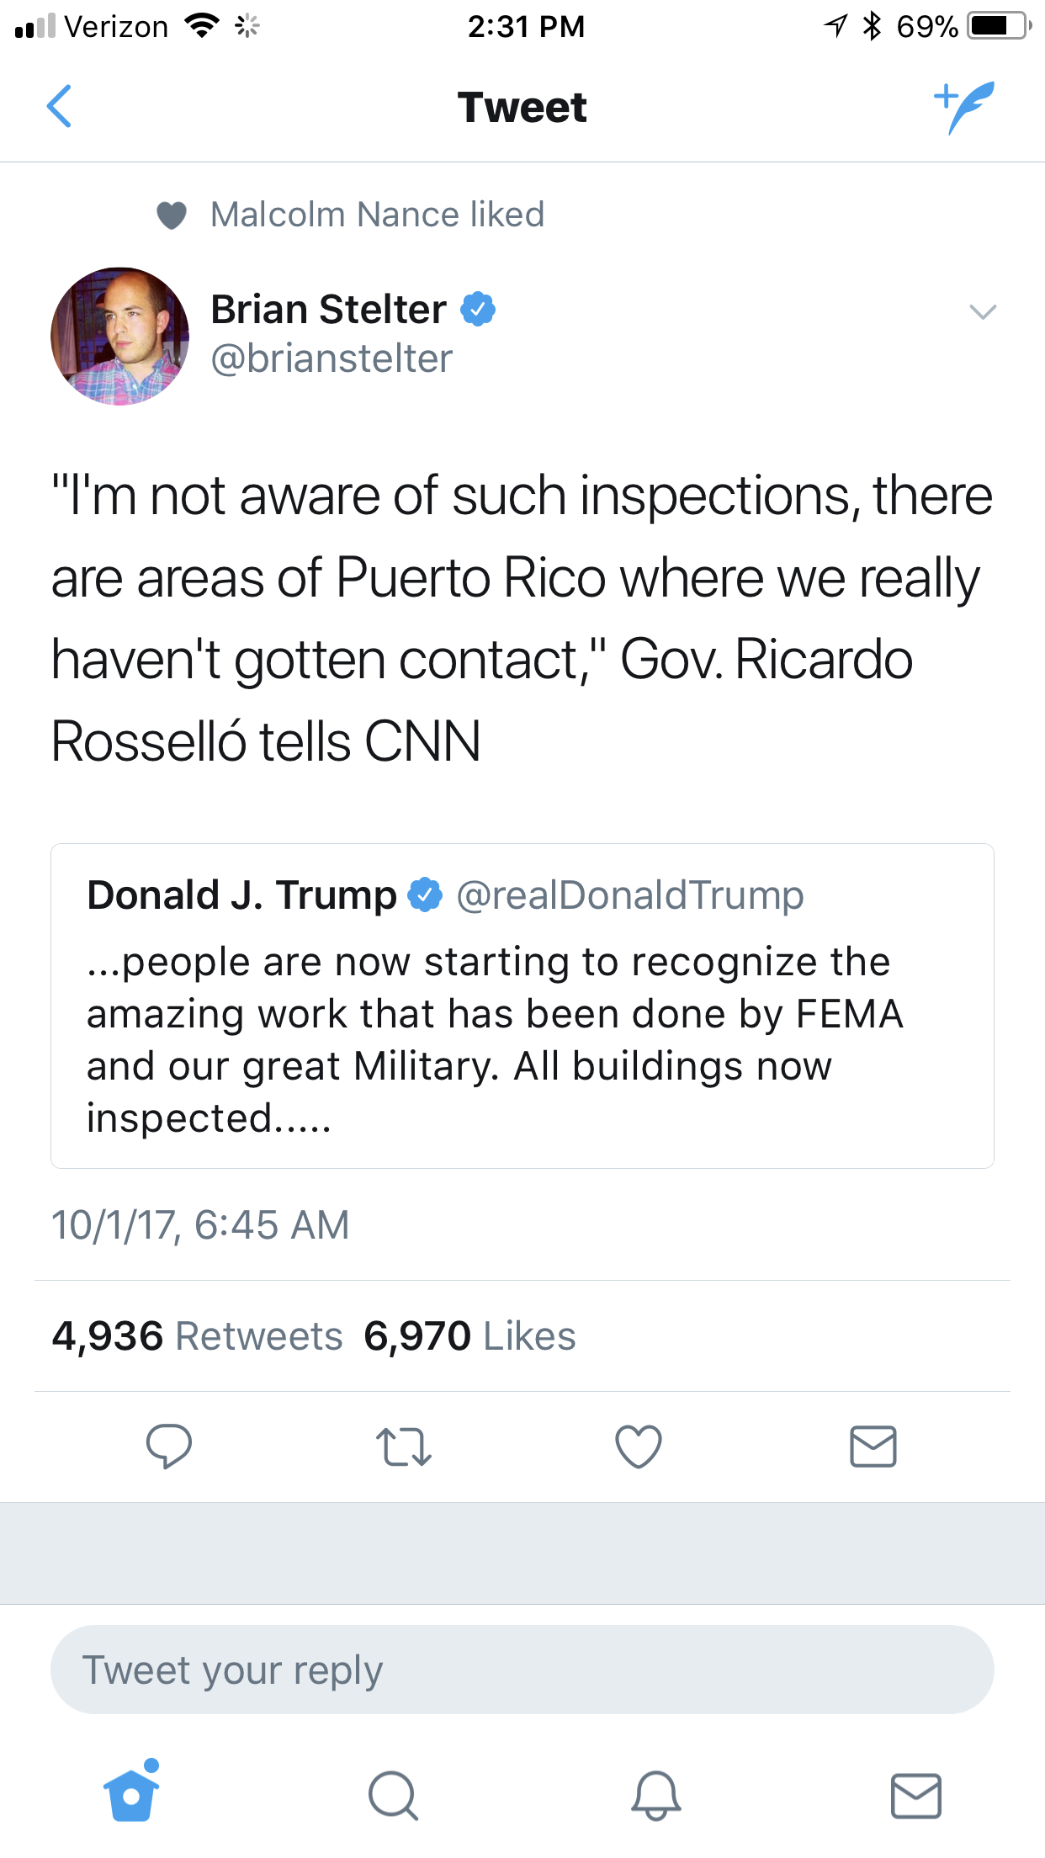Screen dimensions: 1045x1858
Task: Expand the tweet options chevron
Action: 983,312
